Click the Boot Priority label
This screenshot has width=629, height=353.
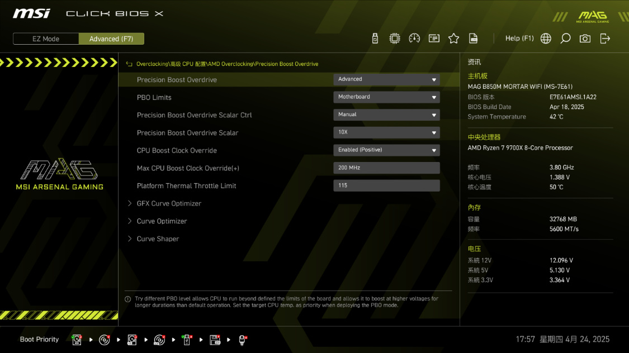(x=39, y=340)
